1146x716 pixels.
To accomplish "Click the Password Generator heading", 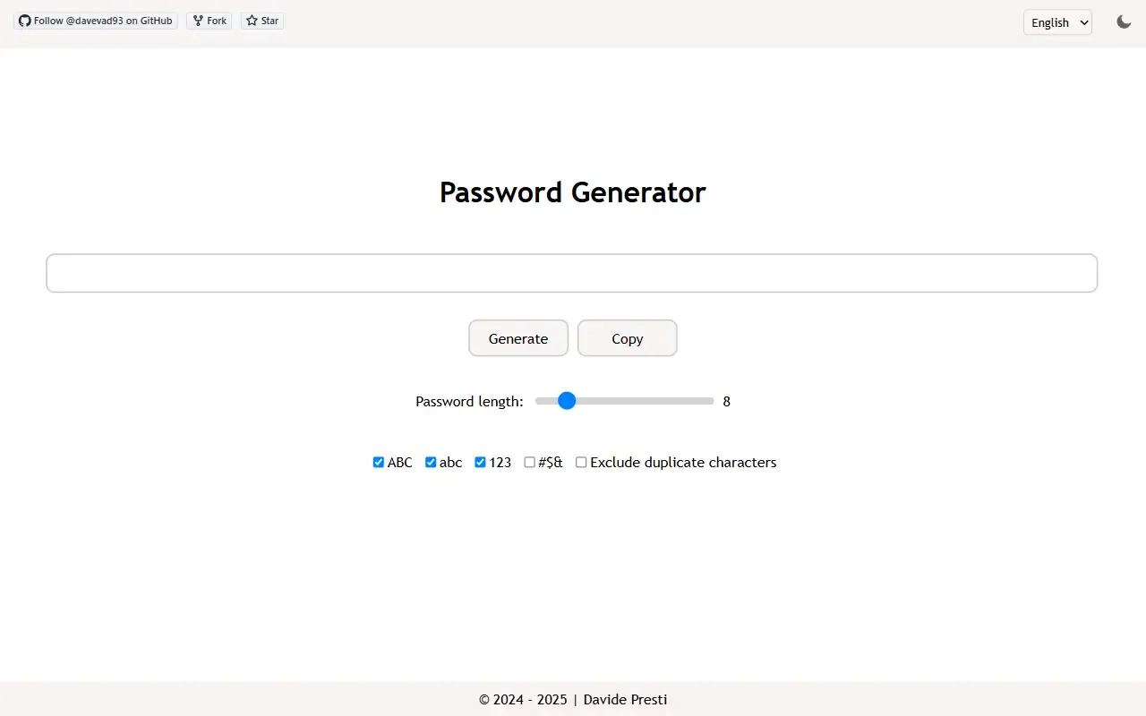I will tap(573, 192).
